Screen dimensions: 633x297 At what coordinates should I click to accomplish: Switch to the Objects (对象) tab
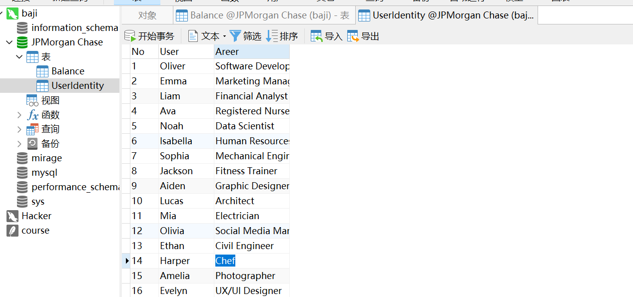147,15
